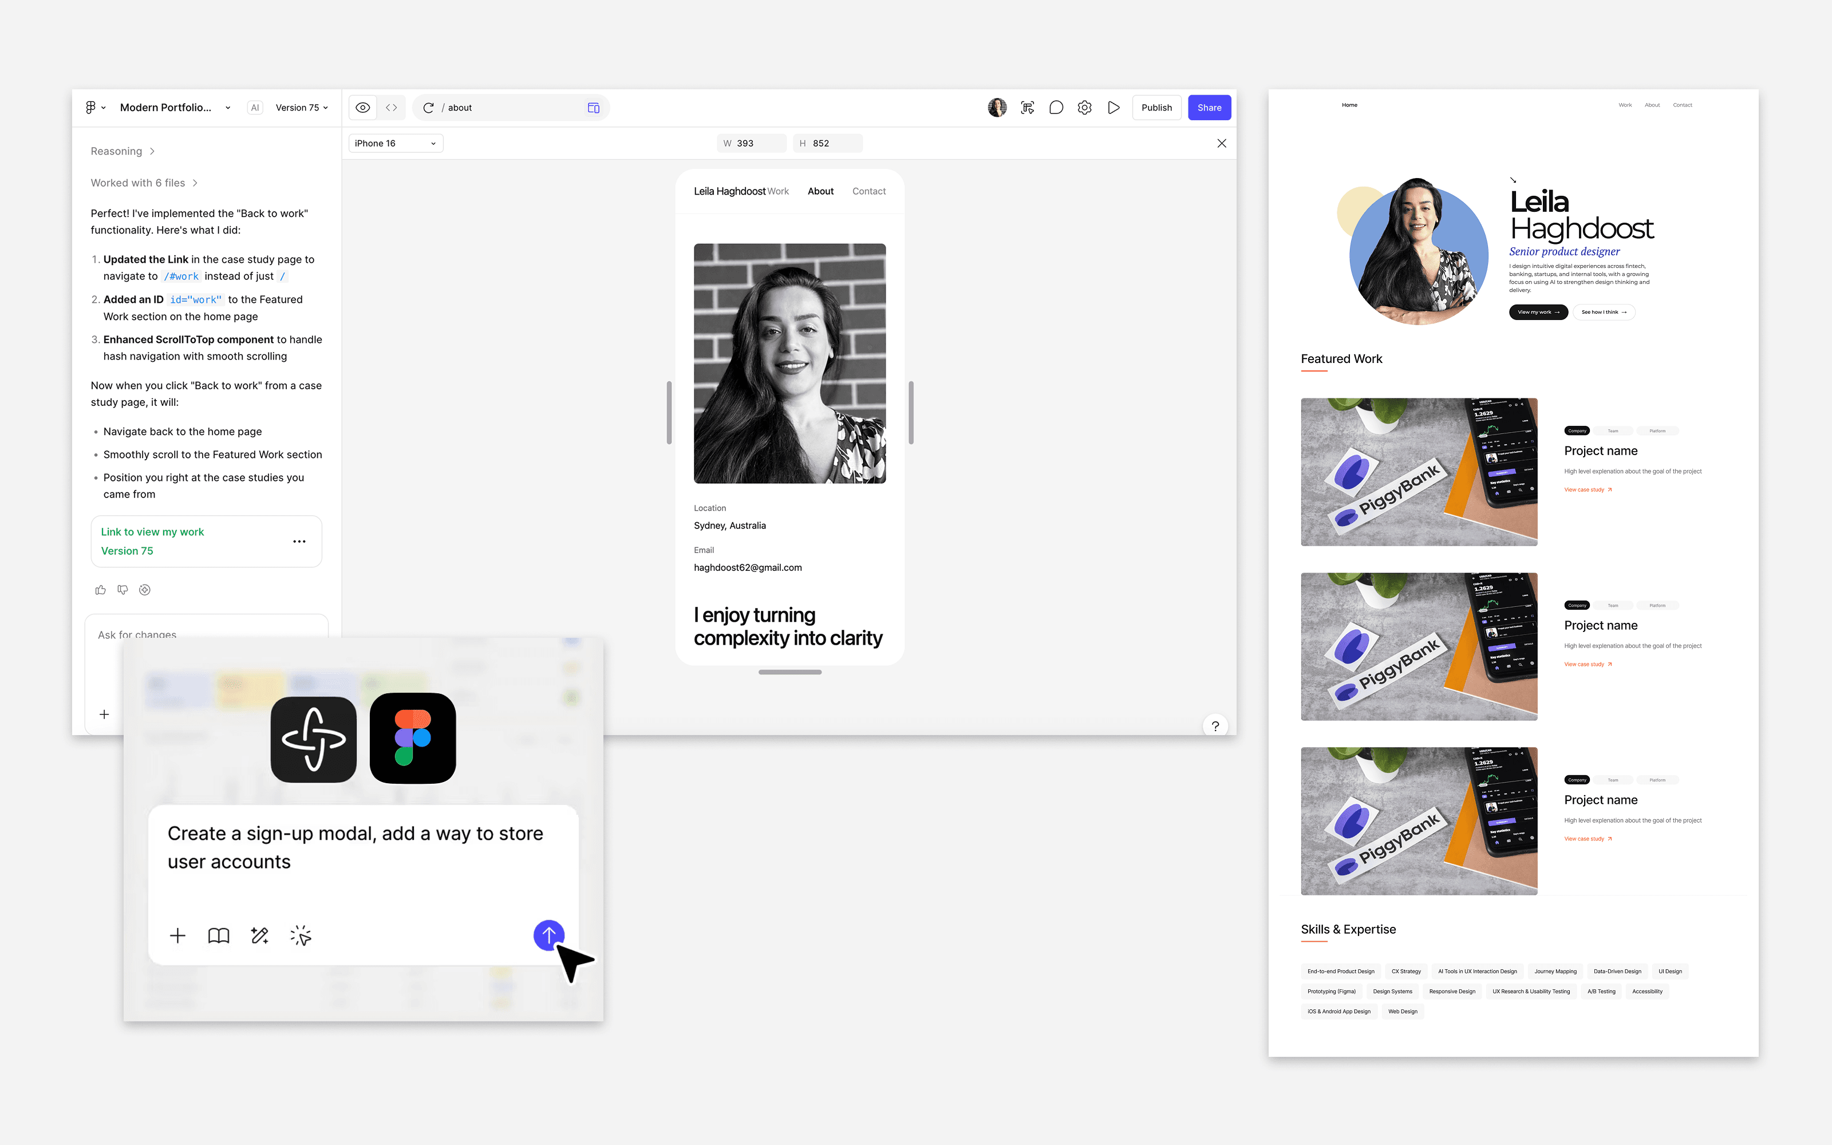
Task: Give a thumbs down to the AI response
Action: [x=123, y=590]
